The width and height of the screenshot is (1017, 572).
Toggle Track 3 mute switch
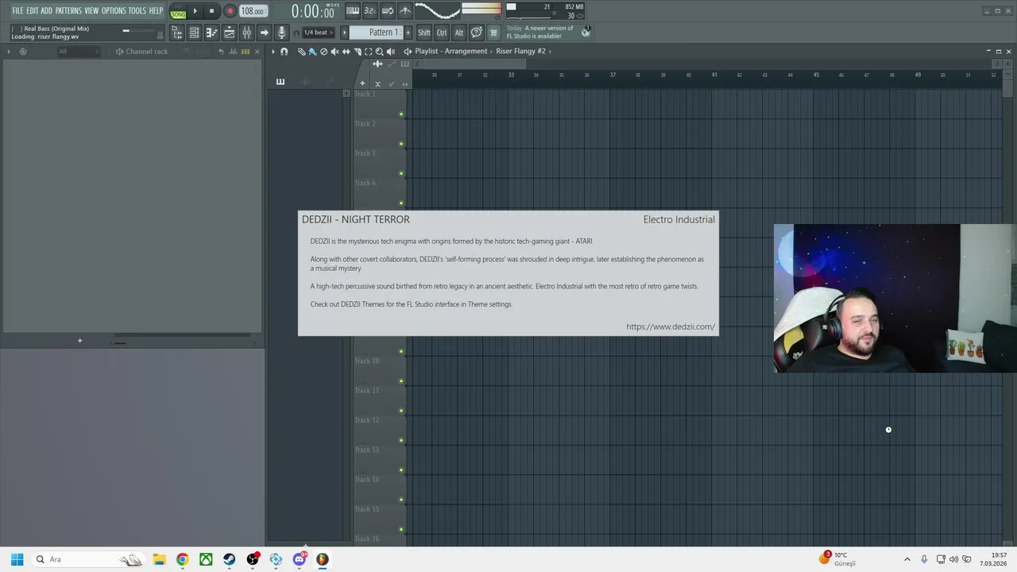coord(401,173)
